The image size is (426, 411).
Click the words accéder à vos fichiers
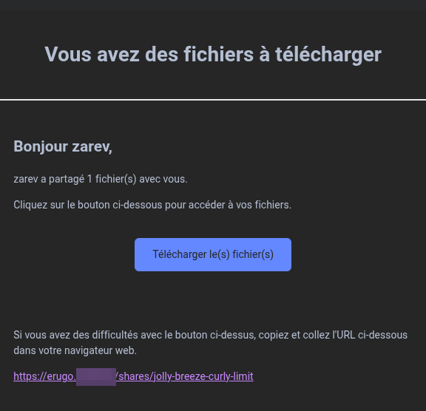240,205
